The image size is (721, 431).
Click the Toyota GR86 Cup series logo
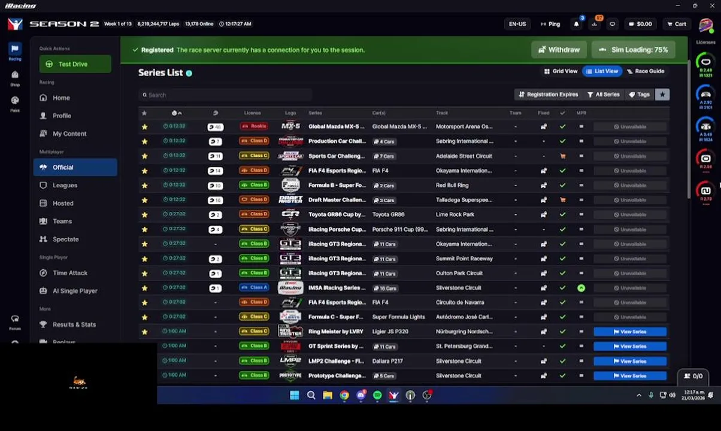[x=290, y=214]
